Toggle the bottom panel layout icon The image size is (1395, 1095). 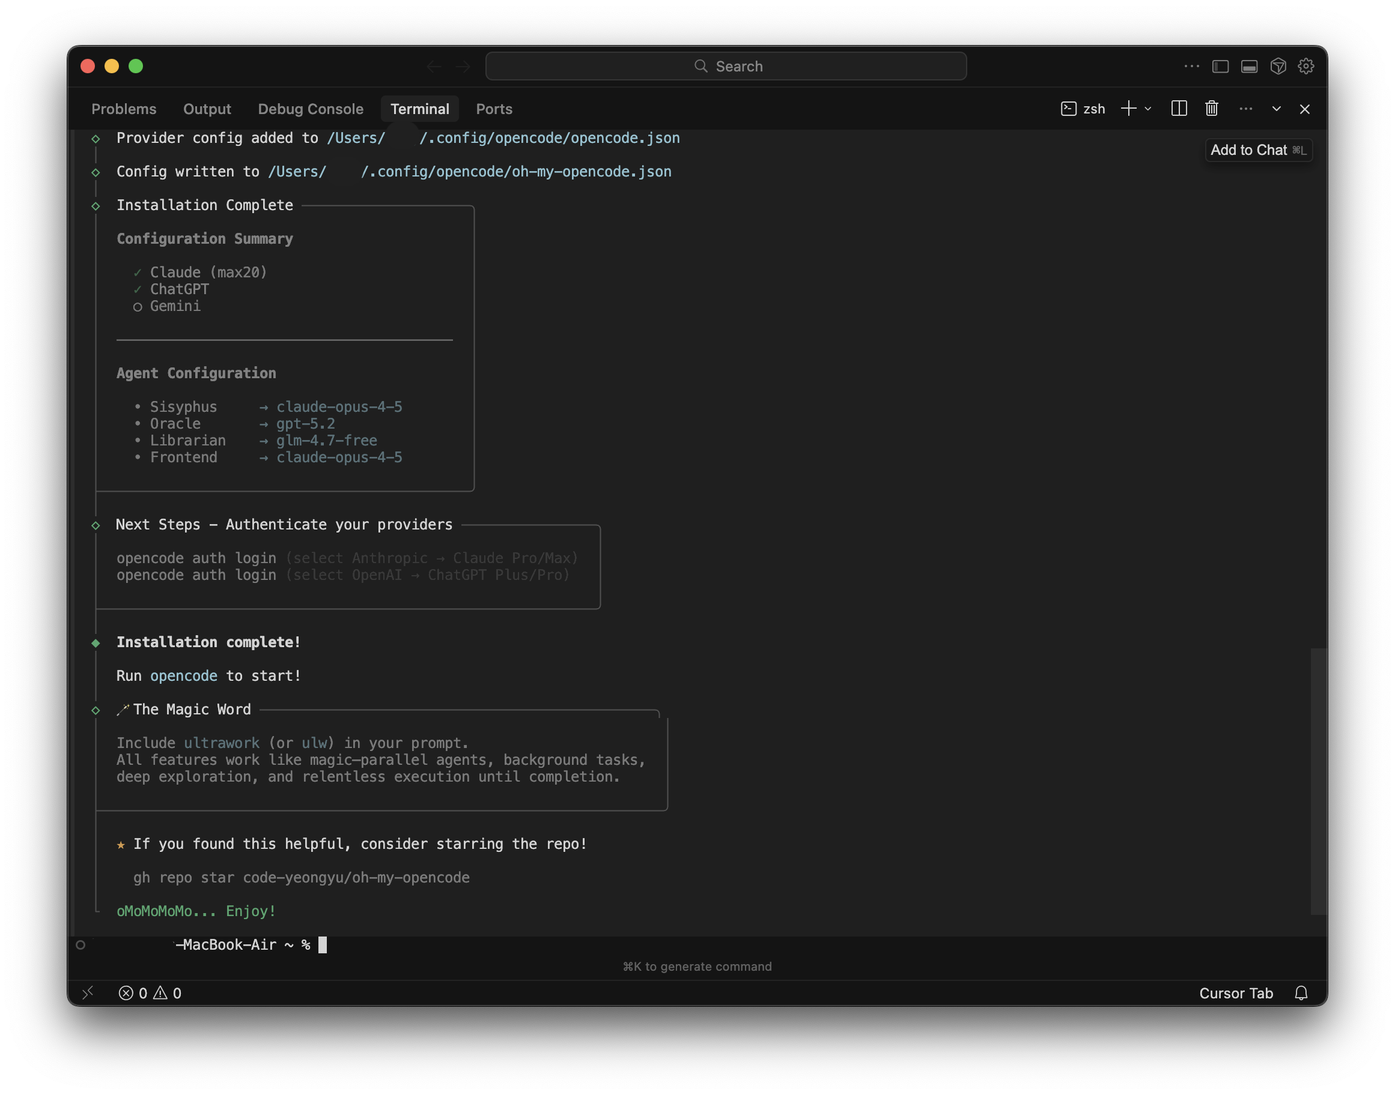[x=1248, y=66]
